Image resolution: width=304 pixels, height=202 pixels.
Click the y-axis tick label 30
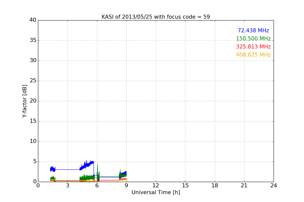tap(33, 61)
